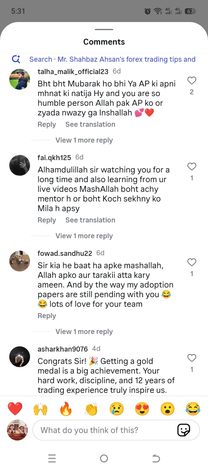Viewport: 208px width, 470px height.
Task: Tap the comments sheet drag handle
Action: 104,29
